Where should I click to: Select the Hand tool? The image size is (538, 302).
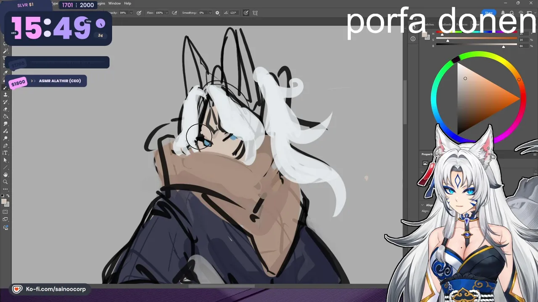pos(5,174)
